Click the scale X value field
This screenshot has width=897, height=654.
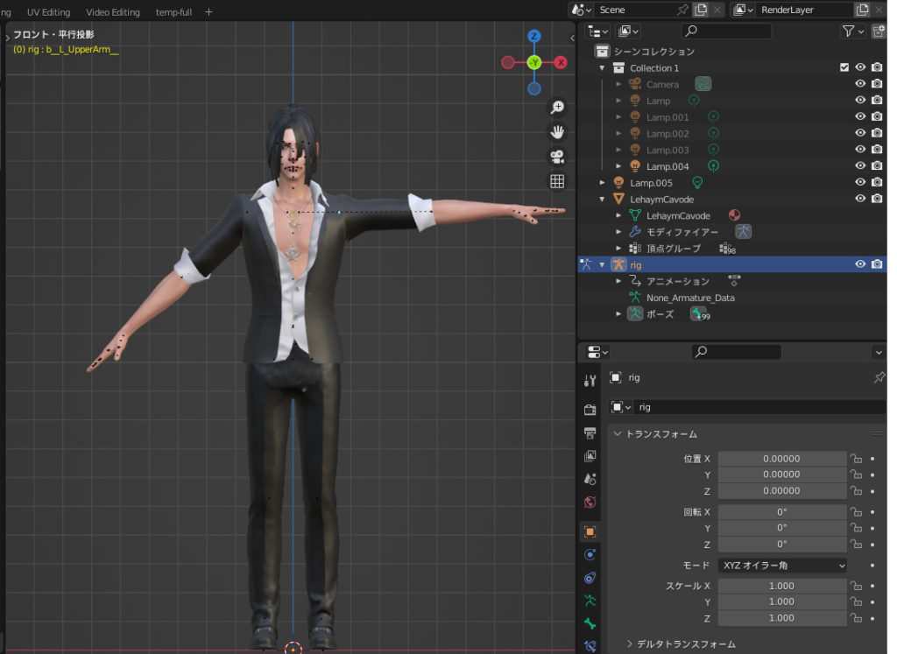pos(781,586)
